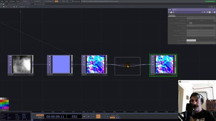216x121 pixels.
Task: Click the comment pencil icon in parameter header
Action: (202, 12)
